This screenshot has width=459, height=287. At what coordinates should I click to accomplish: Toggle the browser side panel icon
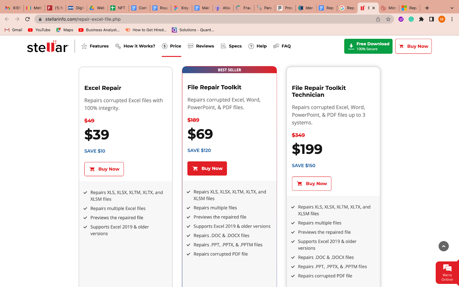(x=431, y=19)
